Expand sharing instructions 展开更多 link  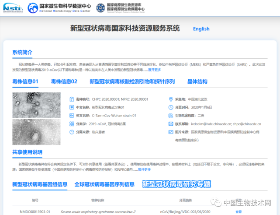[x=144, y=169]
